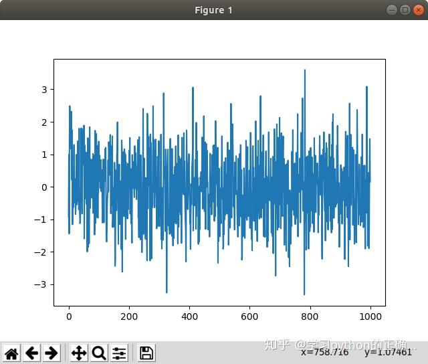Click the Figure 1 title bar text
Screen dimensions: 428x364
point(213,11)
